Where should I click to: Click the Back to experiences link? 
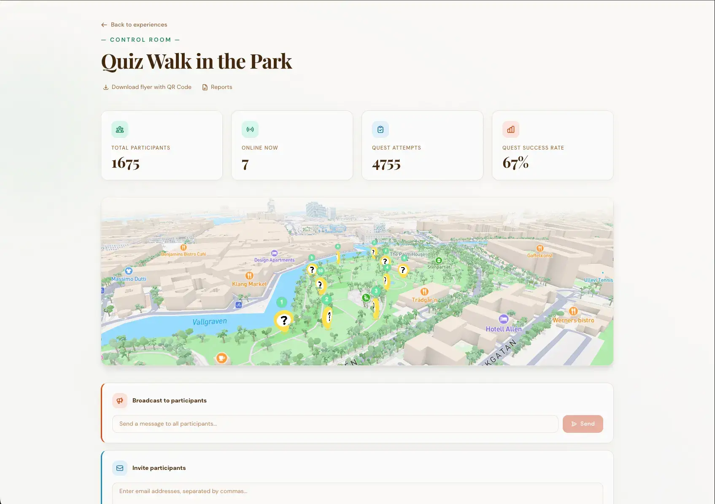[x=134, y=25]
